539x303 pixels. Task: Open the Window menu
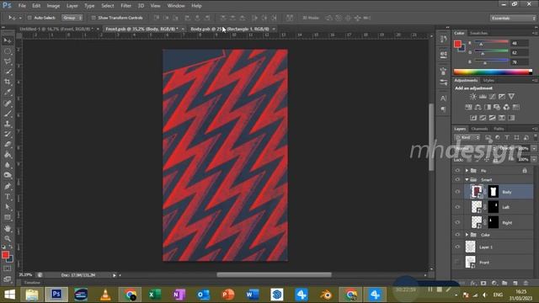point(176,6)
